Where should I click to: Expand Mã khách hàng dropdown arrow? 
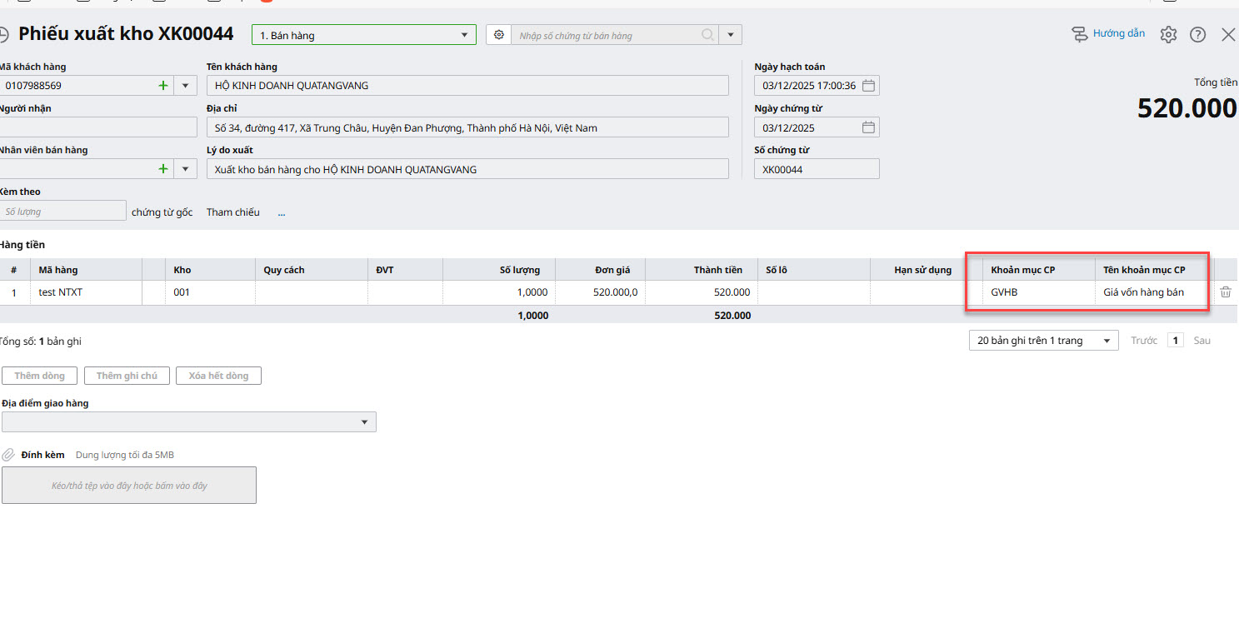185,86
